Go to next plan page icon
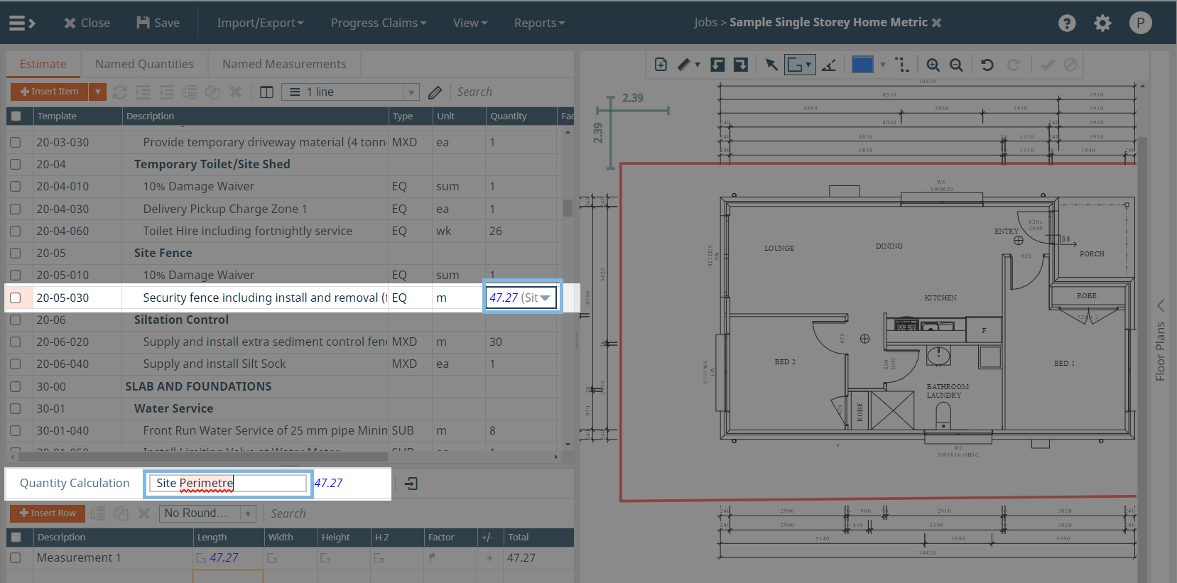This screenshot has width=1177, height=583. 741,65
